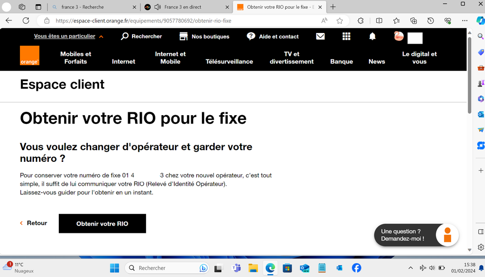Open the Workspaces icon in the tab bar
Screen dimensions: 485x277
(22, 7)
